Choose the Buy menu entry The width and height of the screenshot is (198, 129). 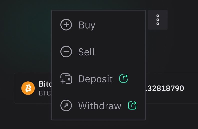[98, 25]
